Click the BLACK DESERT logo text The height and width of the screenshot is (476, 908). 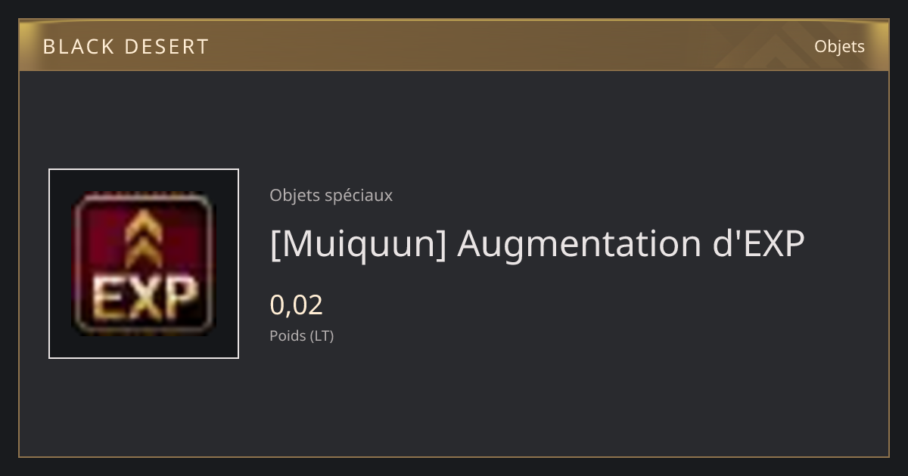[x=126, y=47]
